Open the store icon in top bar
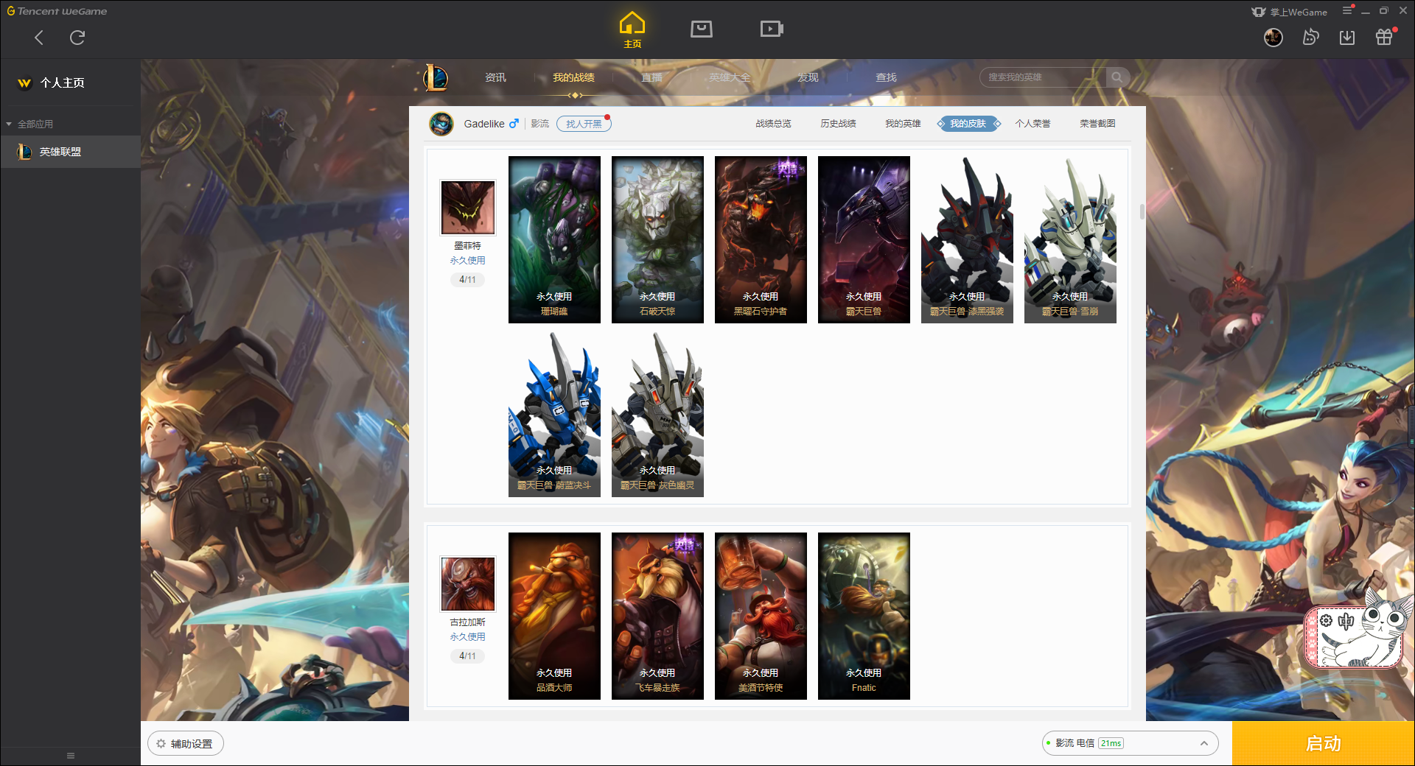Viewport: 1415px width, 766px height. (701, 29)
